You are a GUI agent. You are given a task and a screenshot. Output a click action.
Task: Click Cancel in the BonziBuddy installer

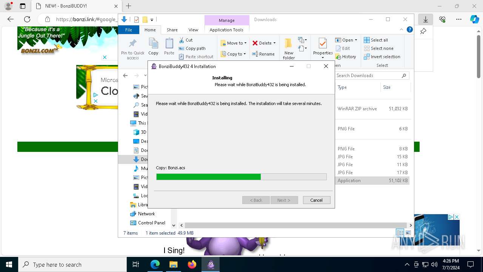(x=317, y=200)
